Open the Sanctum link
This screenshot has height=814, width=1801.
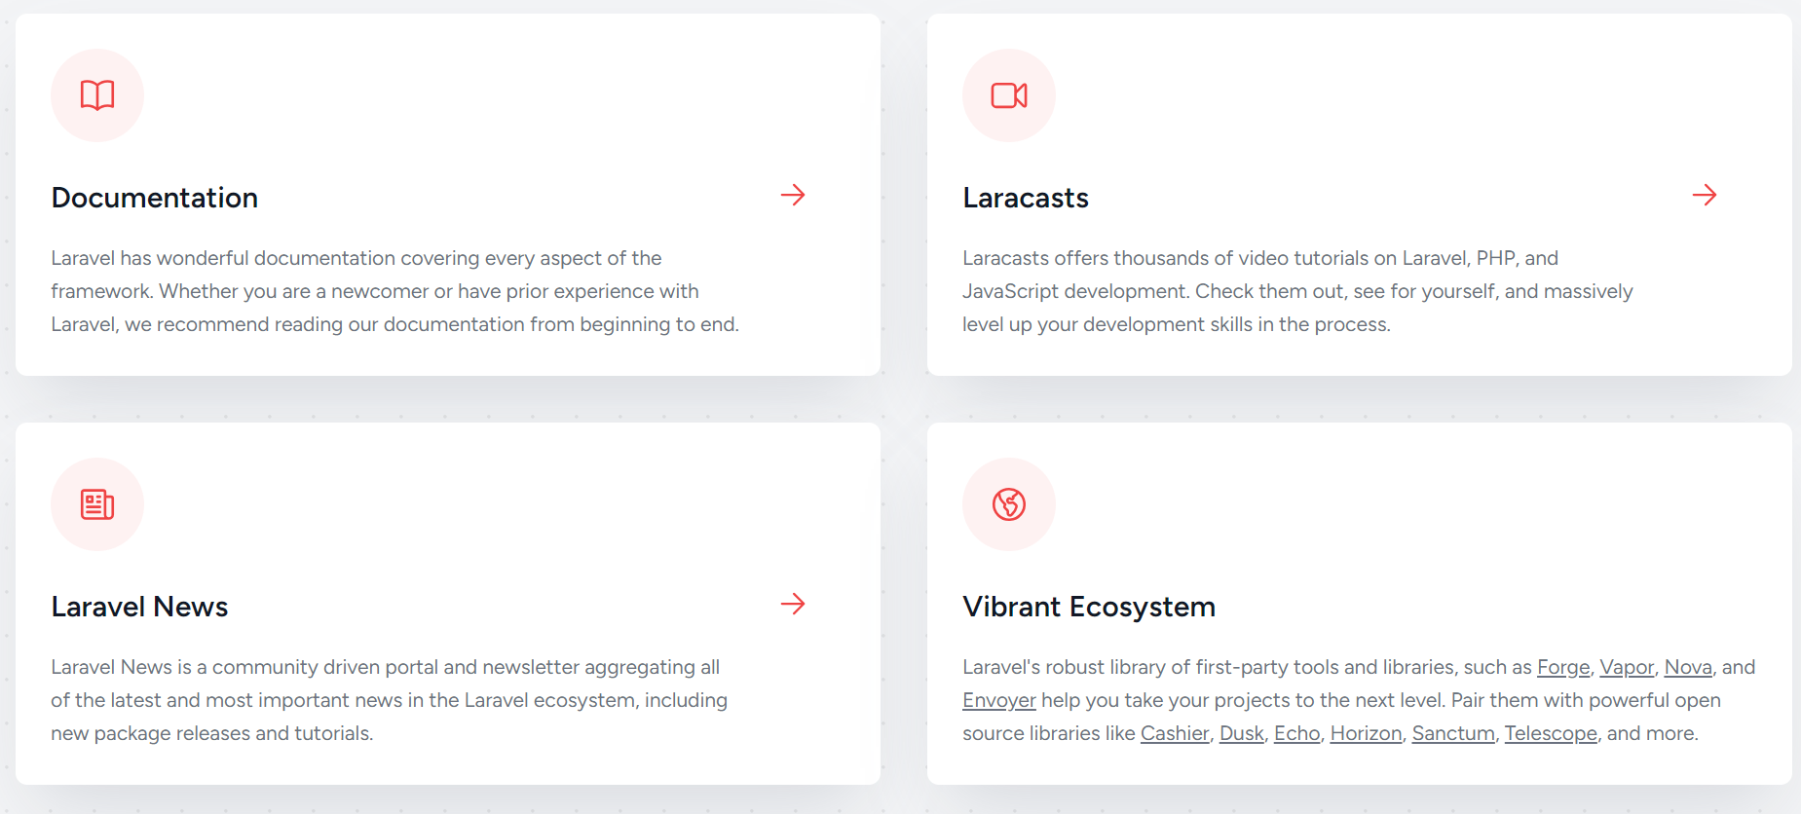(1452, 732)
